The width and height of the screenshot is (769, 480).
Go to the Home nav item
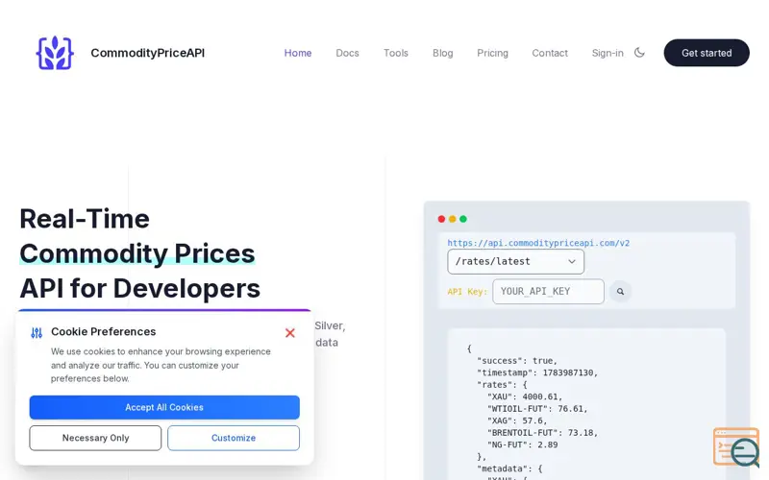[x=298, y=53]
